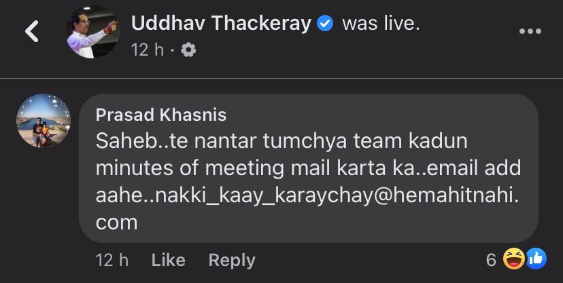Click the trailing 'com' text in the comment
The width and height of the screenshot is (563, 283).
click(116, 221)
